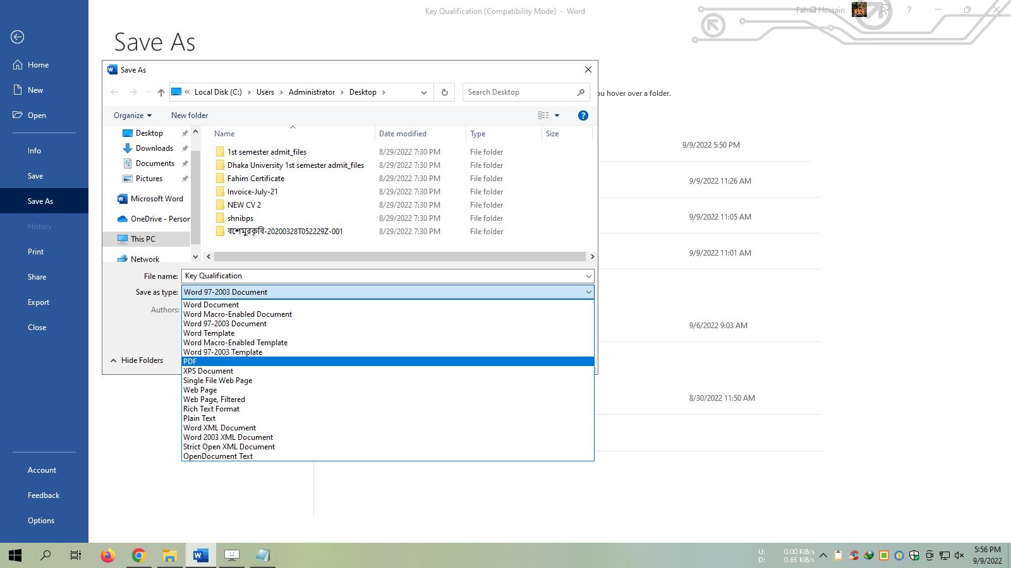Show hidden system tray icons
Image resolution: width=1011 pixels, height=568 pixels.
823,555
